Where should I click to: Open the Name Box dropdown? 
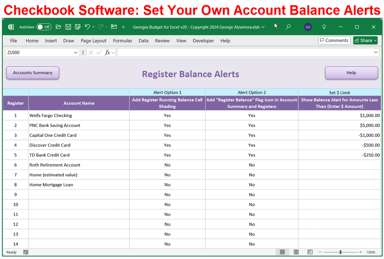click(75, 52)
